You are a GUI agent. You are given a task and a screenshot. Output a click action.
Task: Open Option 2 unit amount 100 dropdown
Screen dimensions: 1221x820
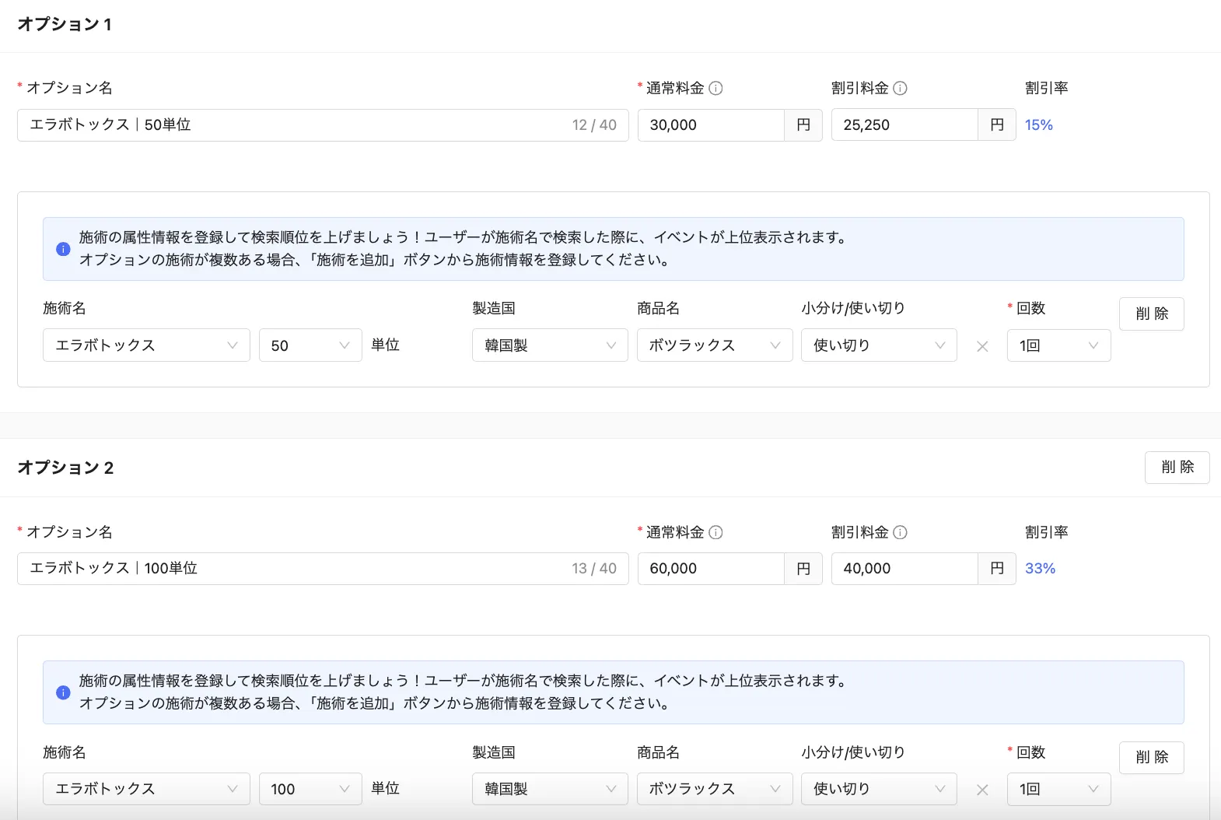(310, 789)
